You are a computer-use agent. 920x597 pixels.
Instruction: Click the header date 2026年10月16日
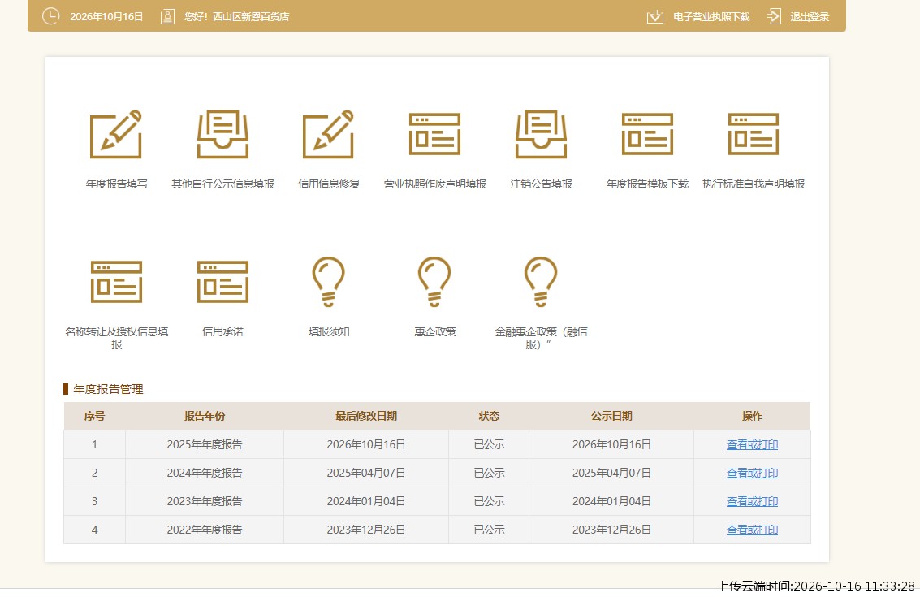click(106, 16)
